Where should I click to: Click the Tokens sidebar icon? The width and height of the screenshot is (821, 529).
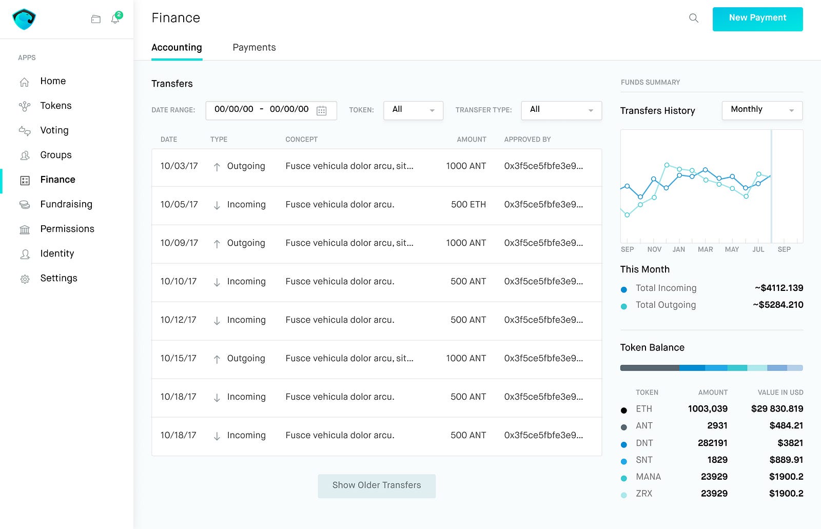pyautogui.click(x=25, y=106)
